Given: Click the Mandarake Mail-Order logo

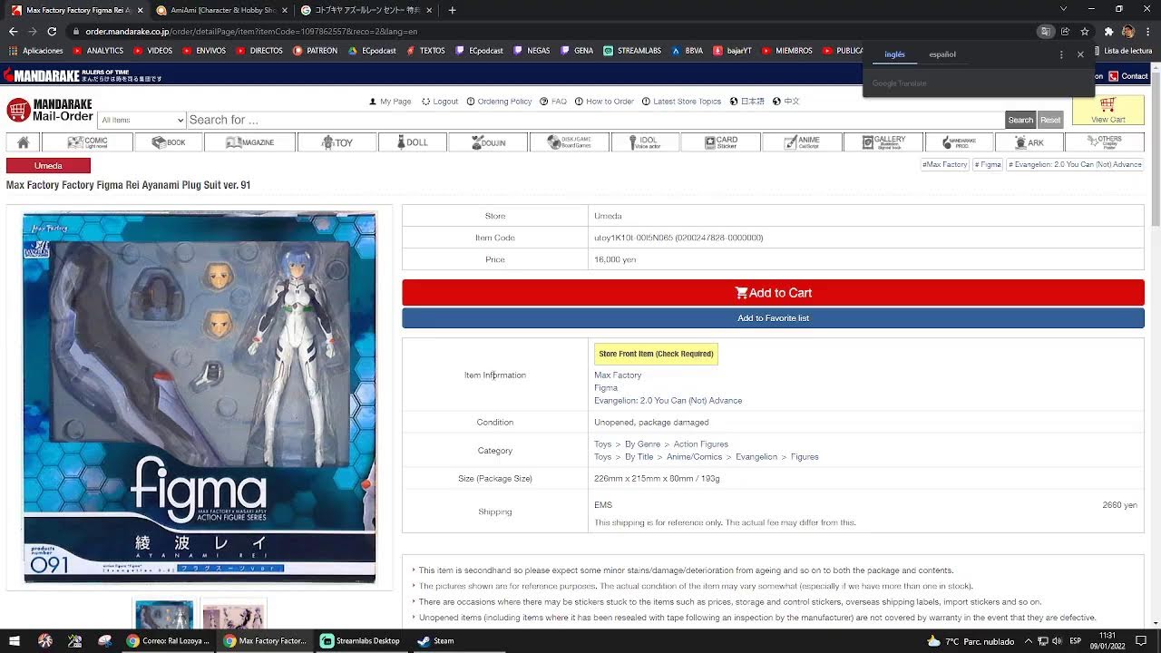Looking at the screenshot, I should 50,110.
